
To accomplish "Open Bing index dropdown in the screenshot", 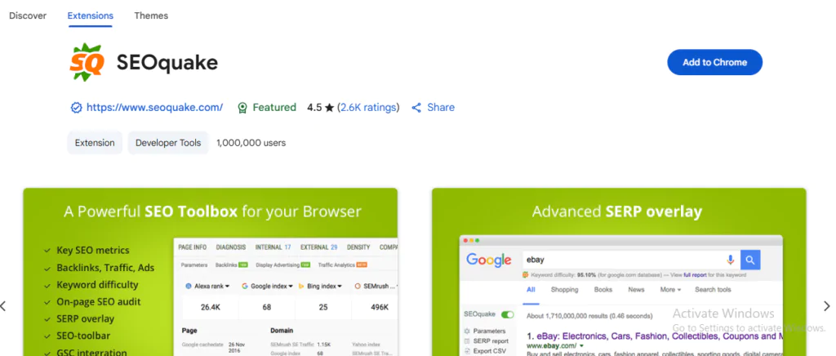I will coord(320,286).
